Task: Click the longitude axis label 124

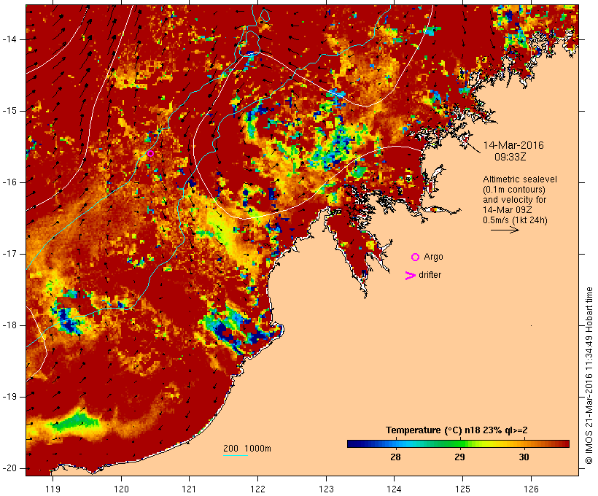Action: pos(394,489)
